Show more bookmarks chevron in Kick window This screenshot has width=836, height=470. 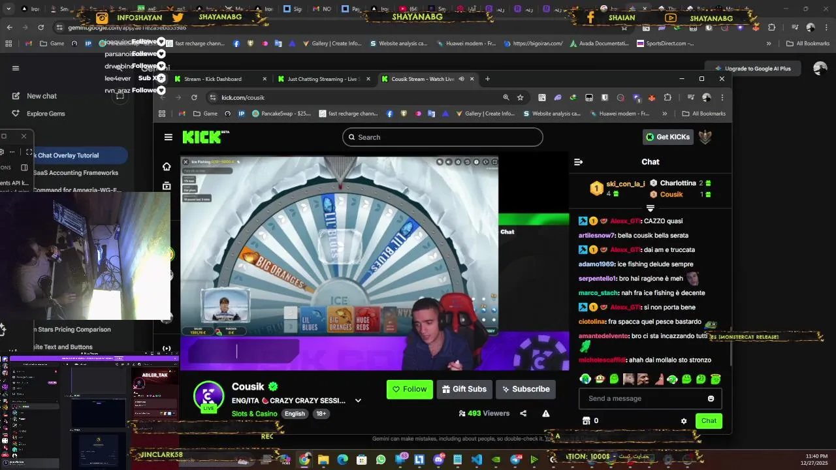coord(664,114)
